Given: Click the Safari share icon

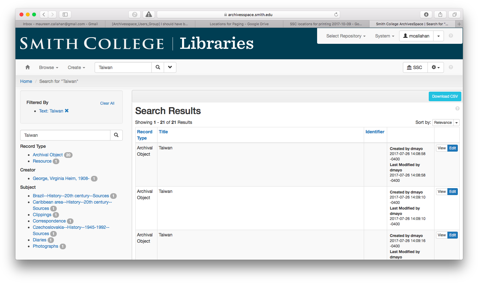Looking at the screenshot, I should coord(440,14).
